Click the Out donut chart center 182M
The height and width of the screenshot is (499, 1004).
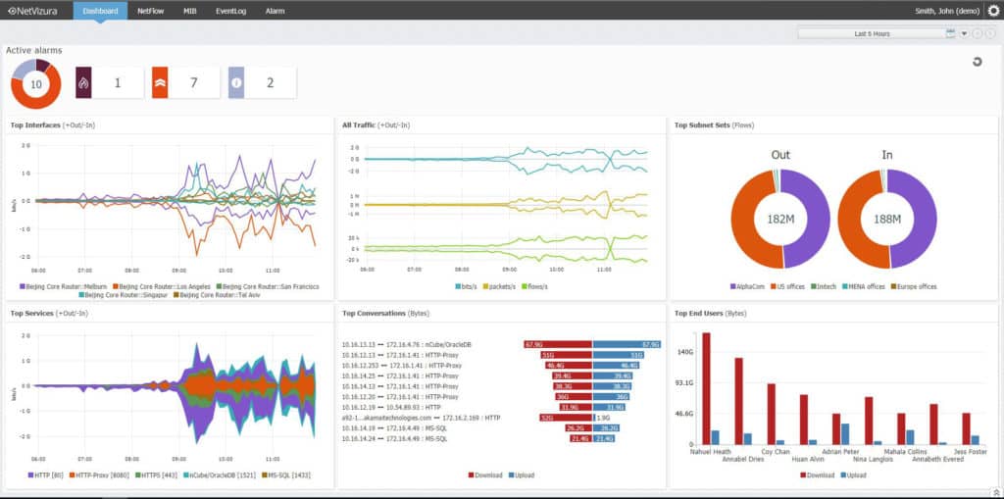tap(780, 219)
